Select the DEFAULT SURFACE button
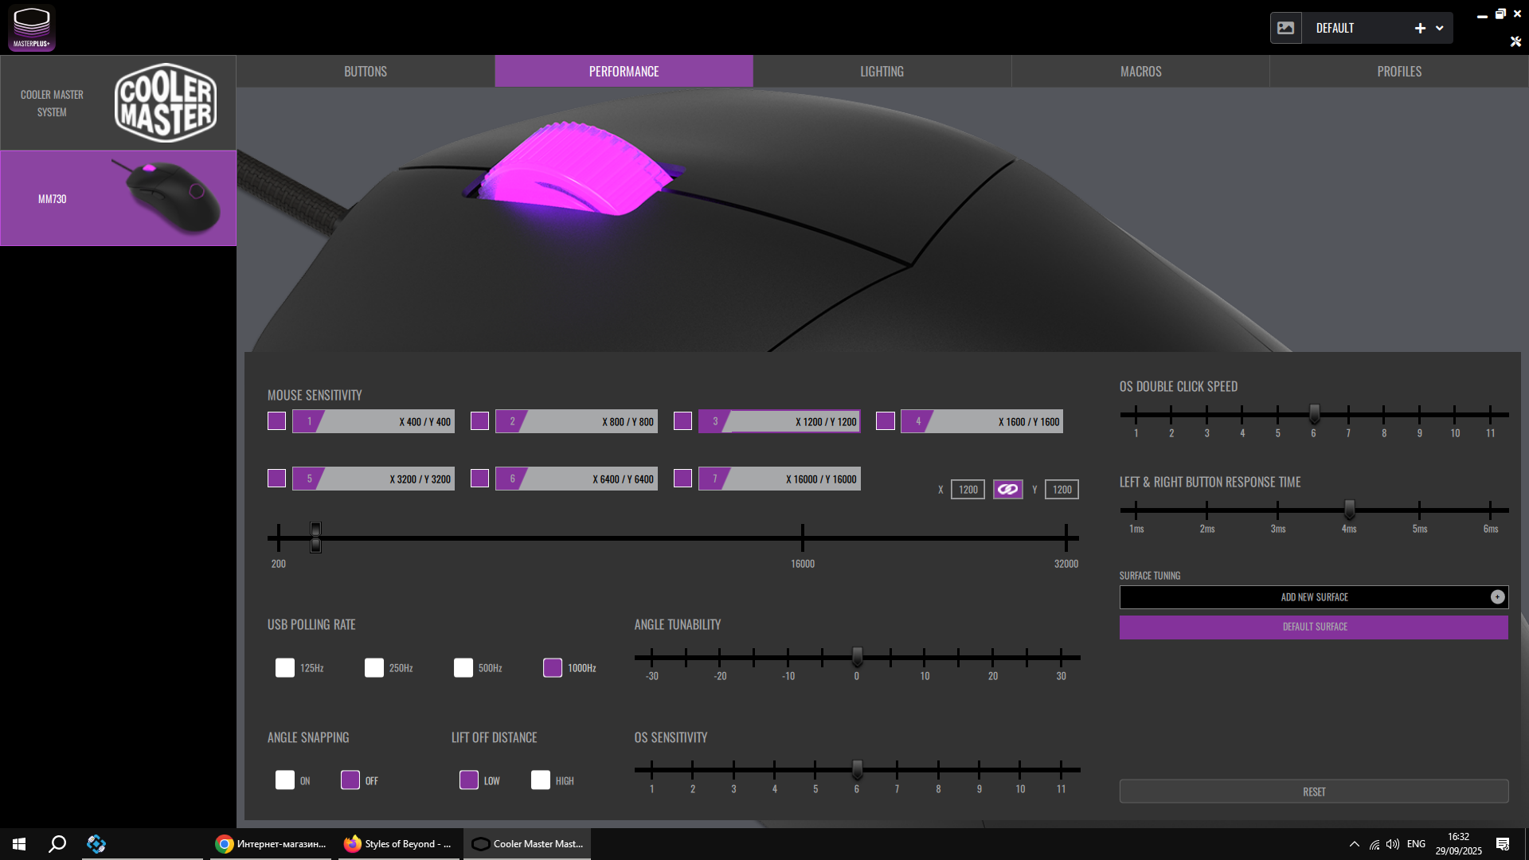Screen dimensions: 1529x860 [1313, 627]
